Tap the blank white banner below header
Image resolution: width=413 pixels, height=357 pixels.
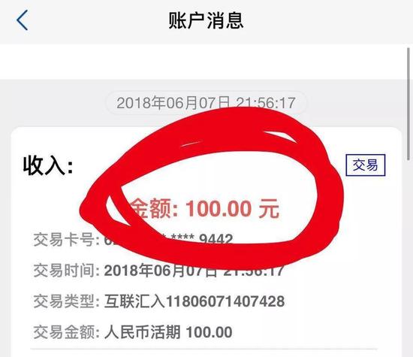[203, 62]
